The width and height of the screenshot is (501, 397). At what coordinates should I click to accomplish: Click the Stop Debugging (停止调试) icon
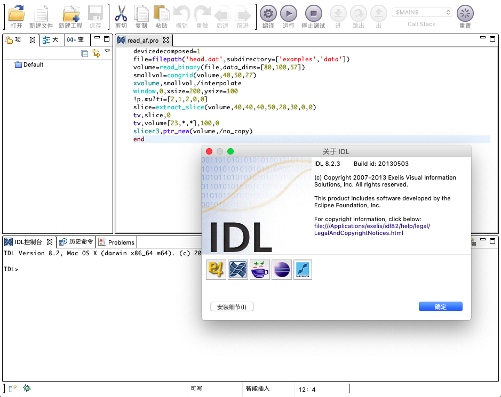pyautogui.click(x=313, y=13)
